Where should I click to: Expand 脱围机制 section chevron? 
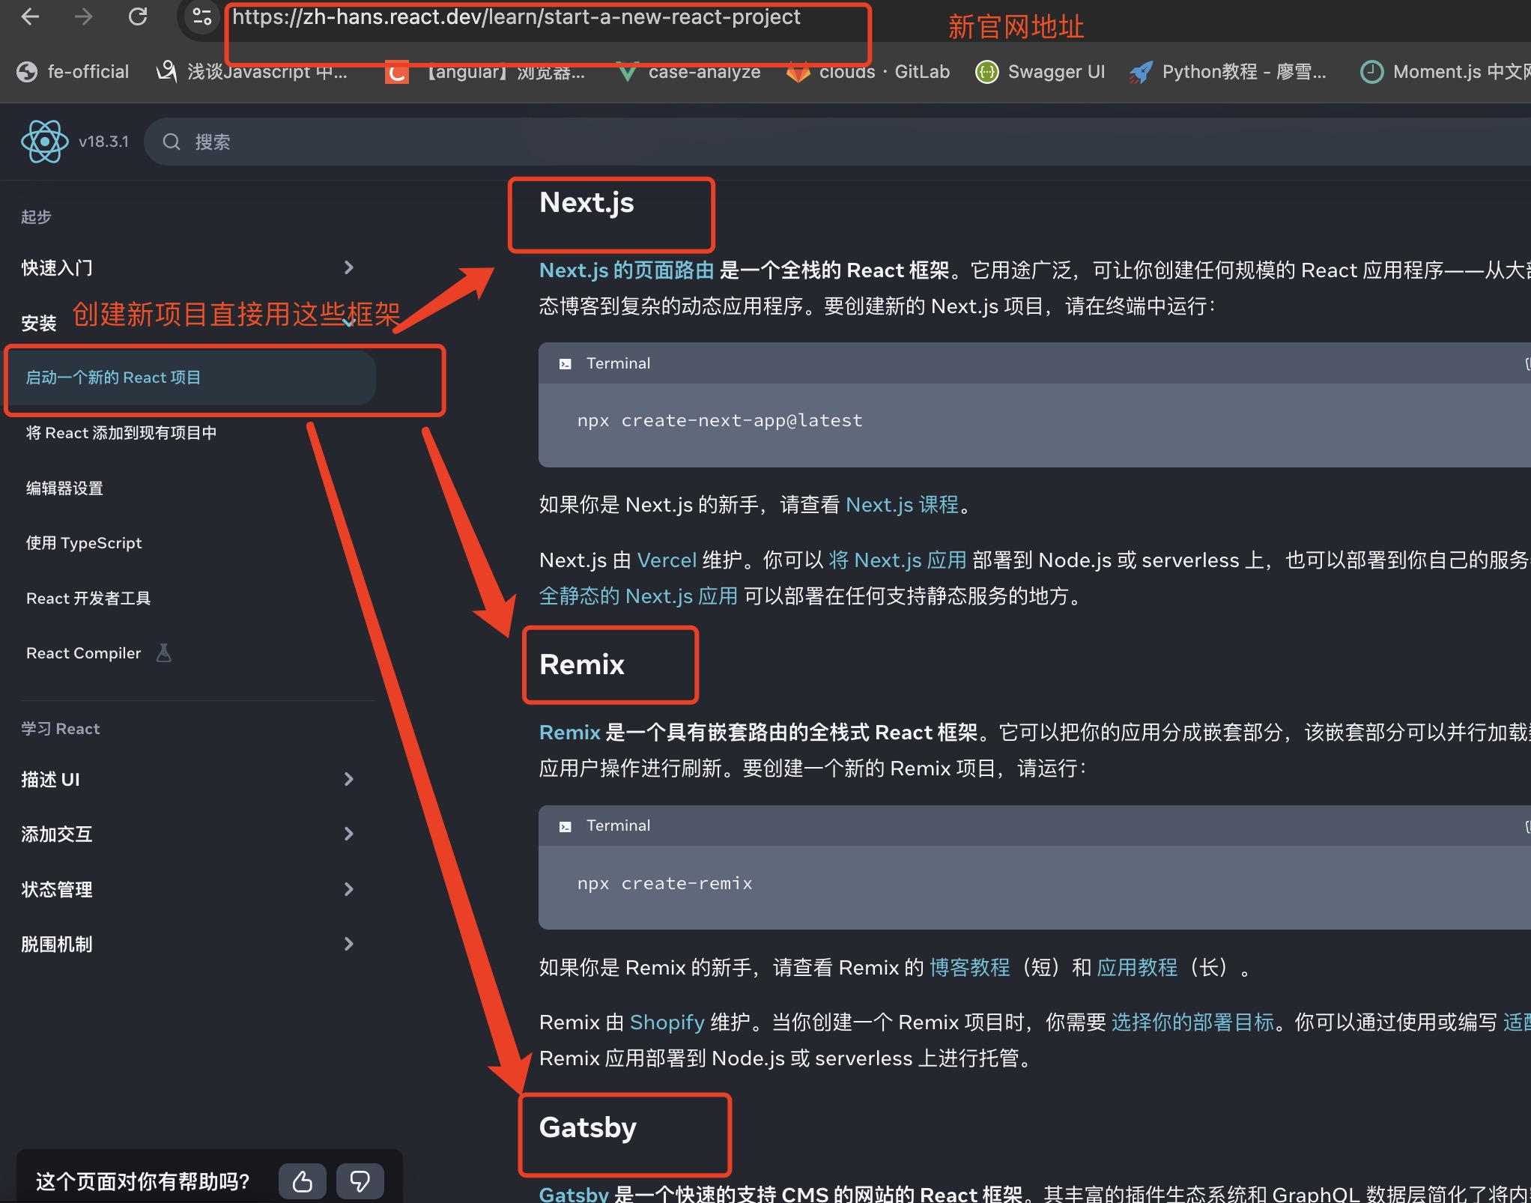[x=348, y=944]
